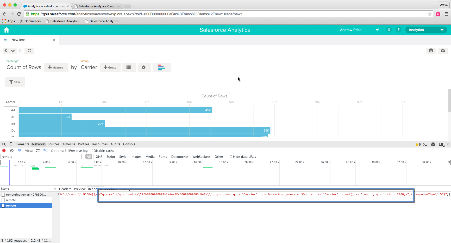This screenshot has height=243, width=451.
Task: Open the chart options gear icon
Action: point(144,67)
